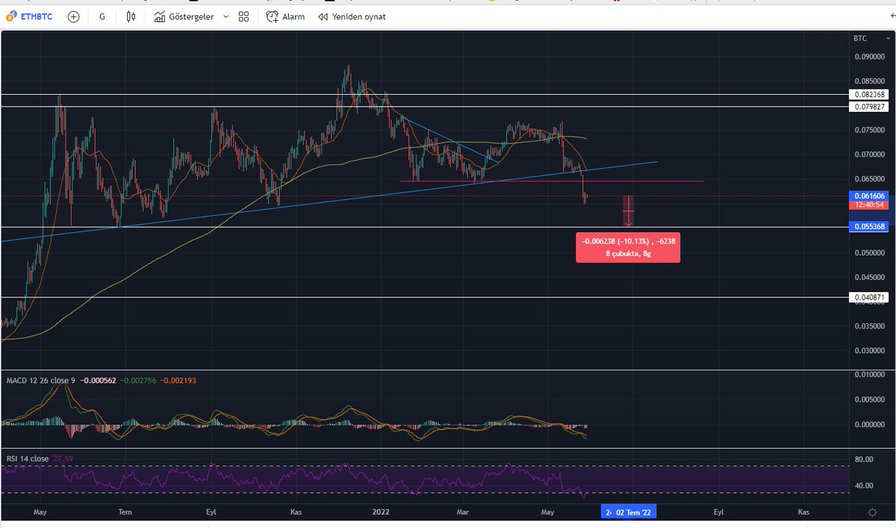Select the 0.040871 horizontal line price label
Image resolution: width=896 pixels, height=528 pixels.
(869, 297)
